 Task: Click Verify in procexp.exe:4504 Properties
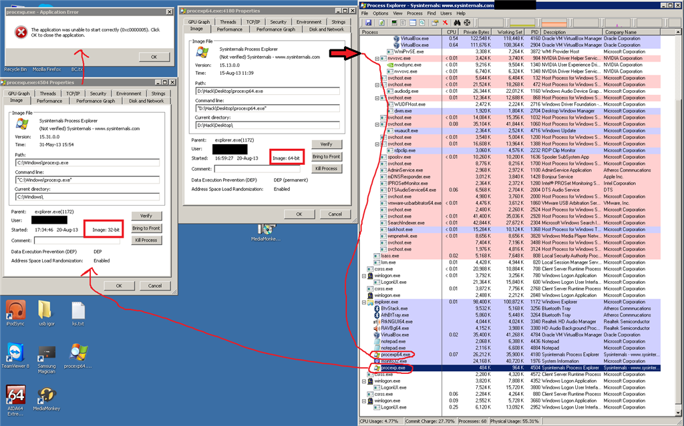click(146, 216)
